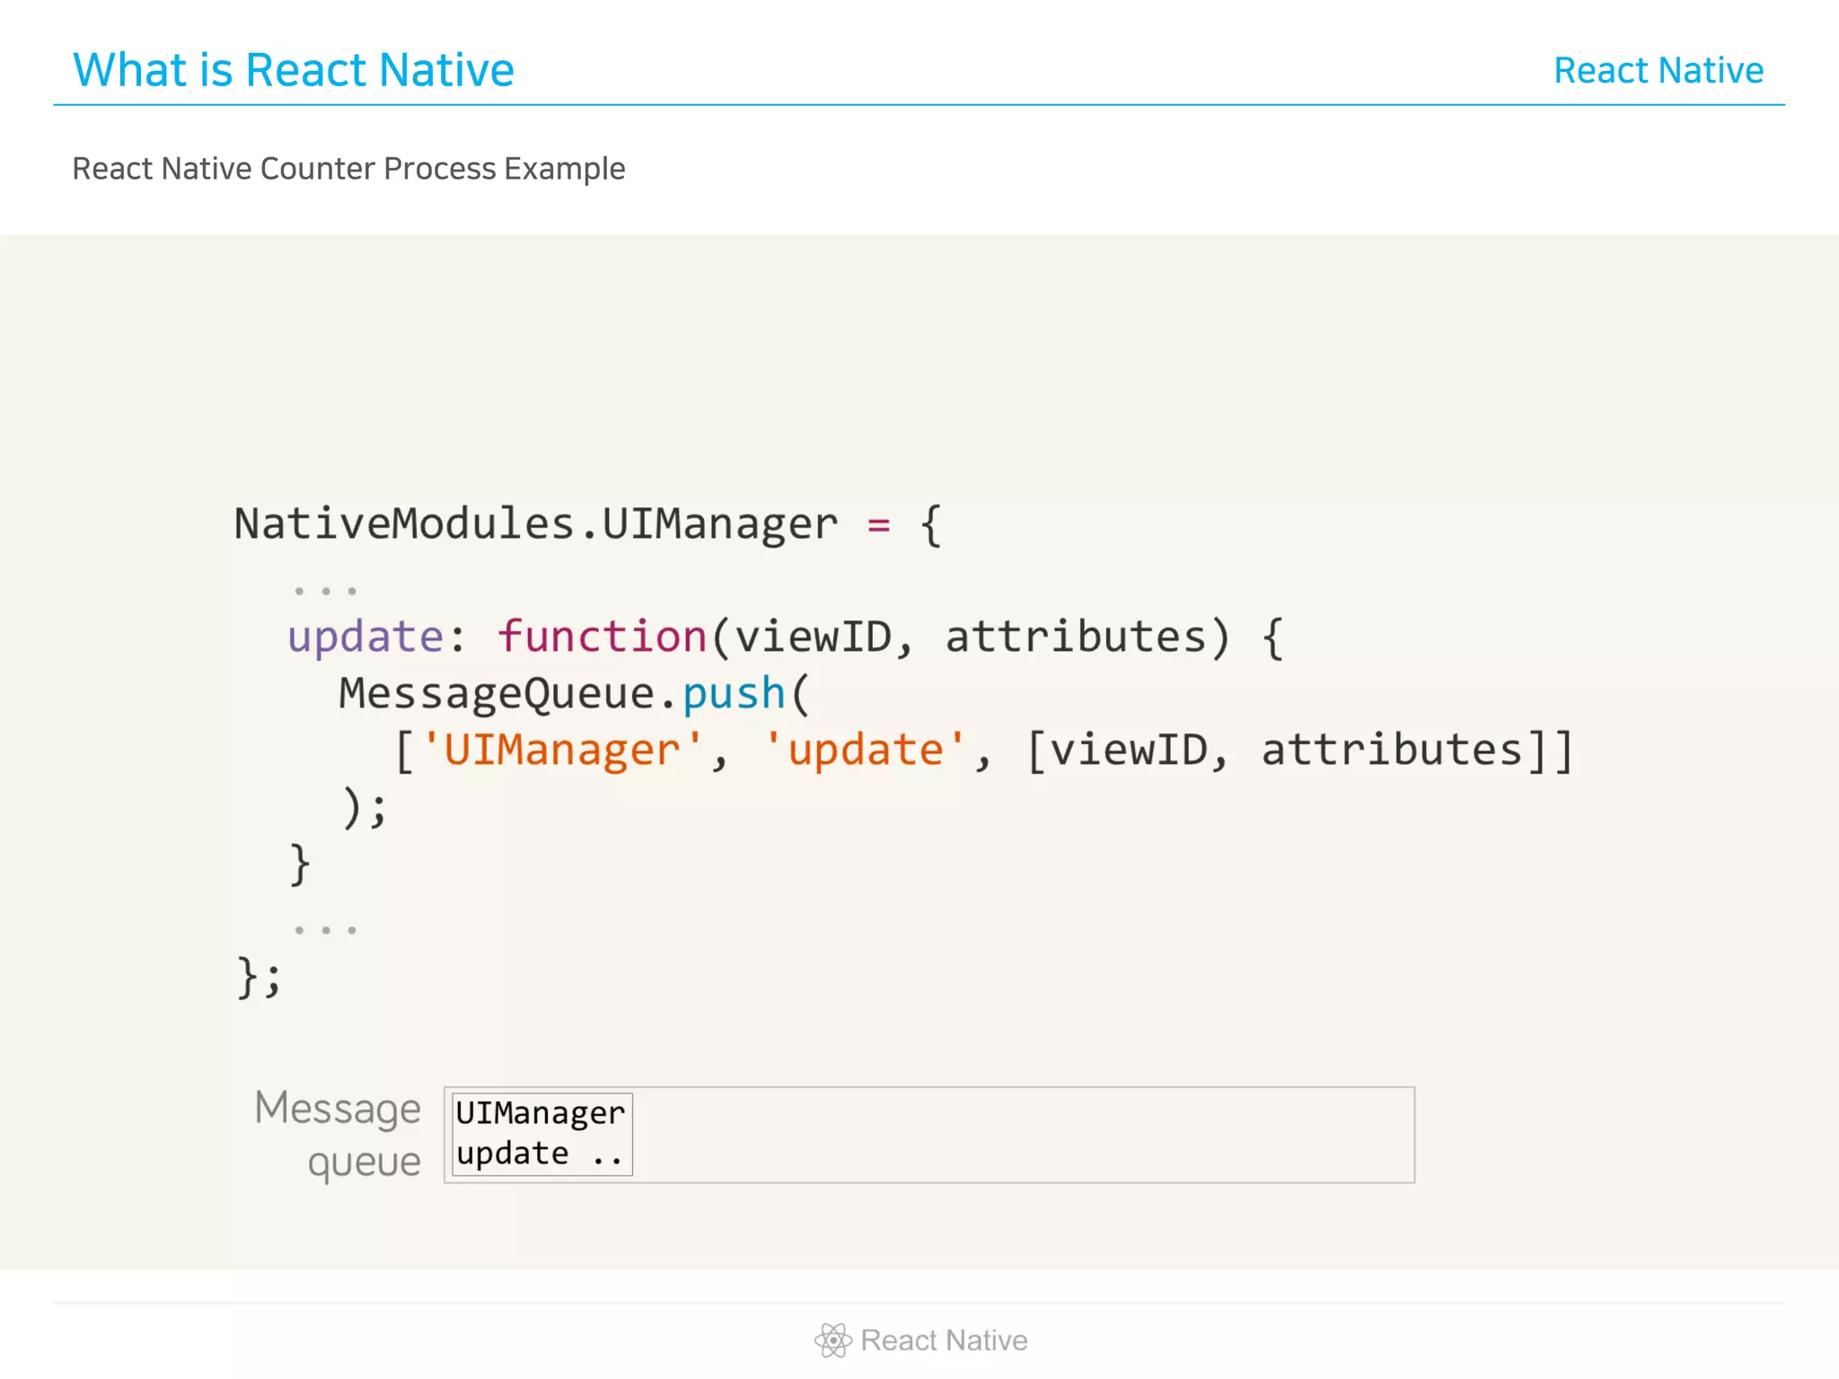This screenshot has height=1379, width=1839.
Task: Click the 'UIManager update ..' queue item box
Action: pyautogui.click(x=542, y=1134)
